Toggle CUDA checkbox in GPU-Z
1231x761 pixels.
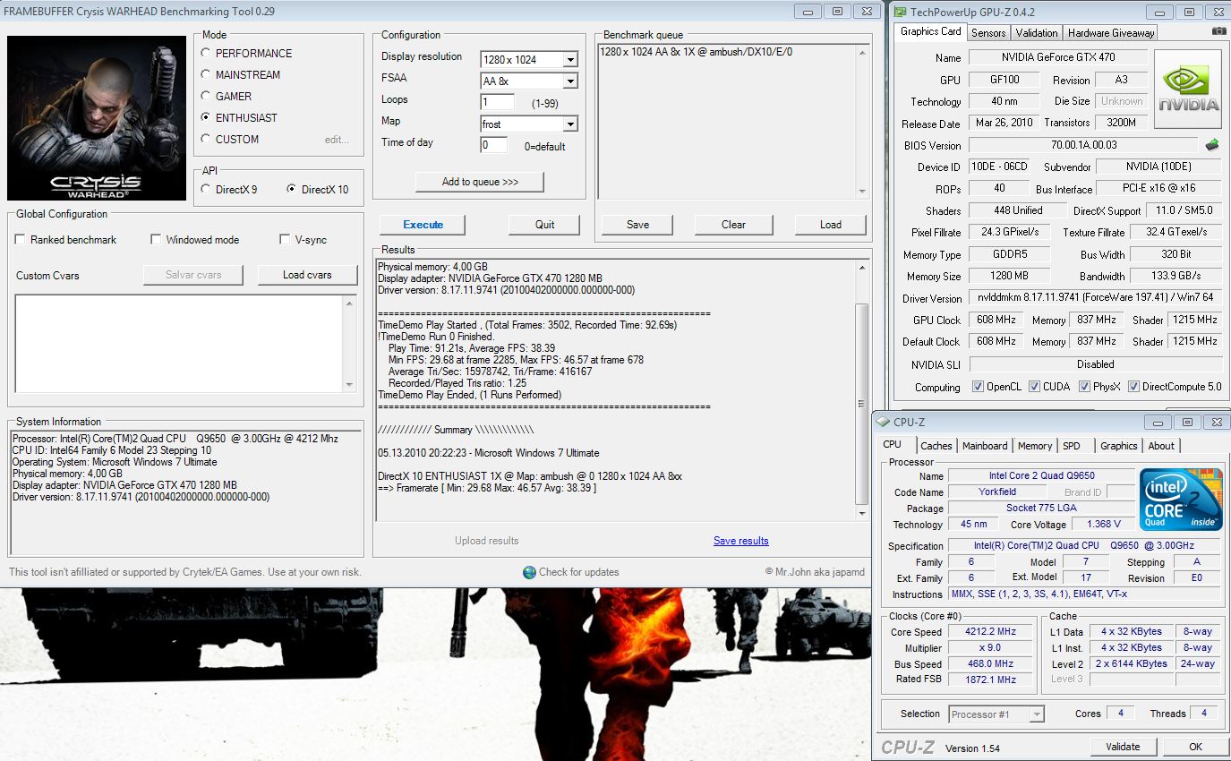coord(1034,387)
